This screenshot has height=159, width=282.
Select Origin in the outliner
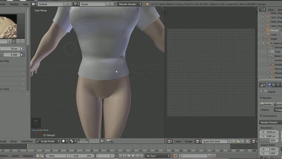[x=274, y=39]
